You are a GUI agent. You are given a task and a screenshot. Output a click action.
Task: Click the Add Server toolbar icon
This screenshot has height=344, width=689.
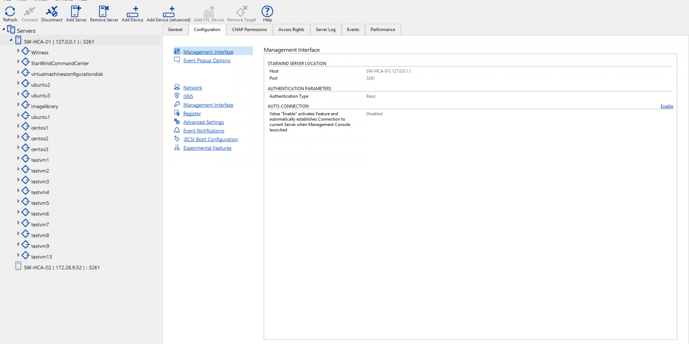[x=76, y=11]
